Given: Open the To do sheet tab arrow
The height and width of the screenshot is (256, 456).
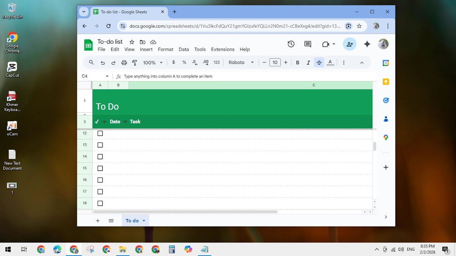Looking at the screenshot, I should click(x=144, y=221).
